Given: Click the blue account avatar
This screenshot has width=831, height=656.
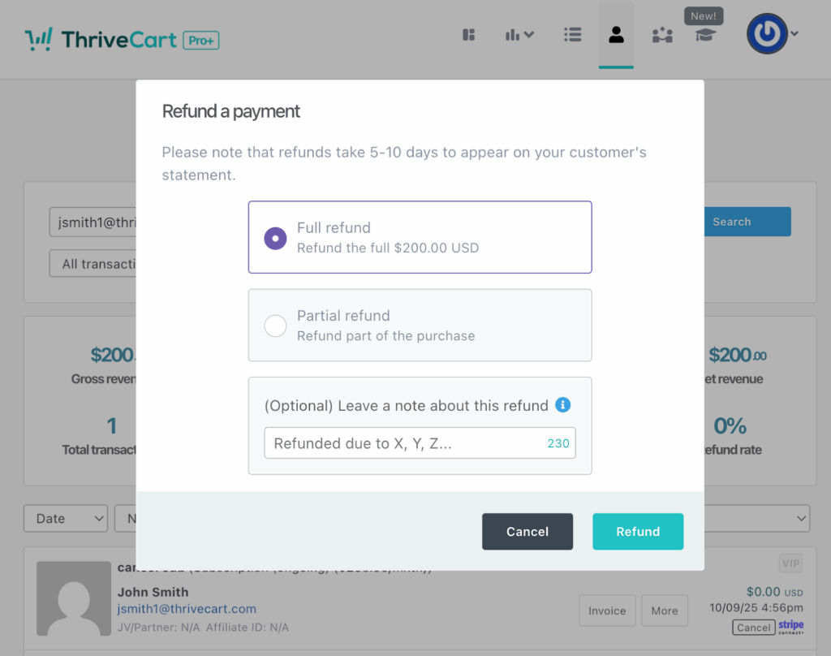Looking at the screenshot, I should (x=767, y=34).
